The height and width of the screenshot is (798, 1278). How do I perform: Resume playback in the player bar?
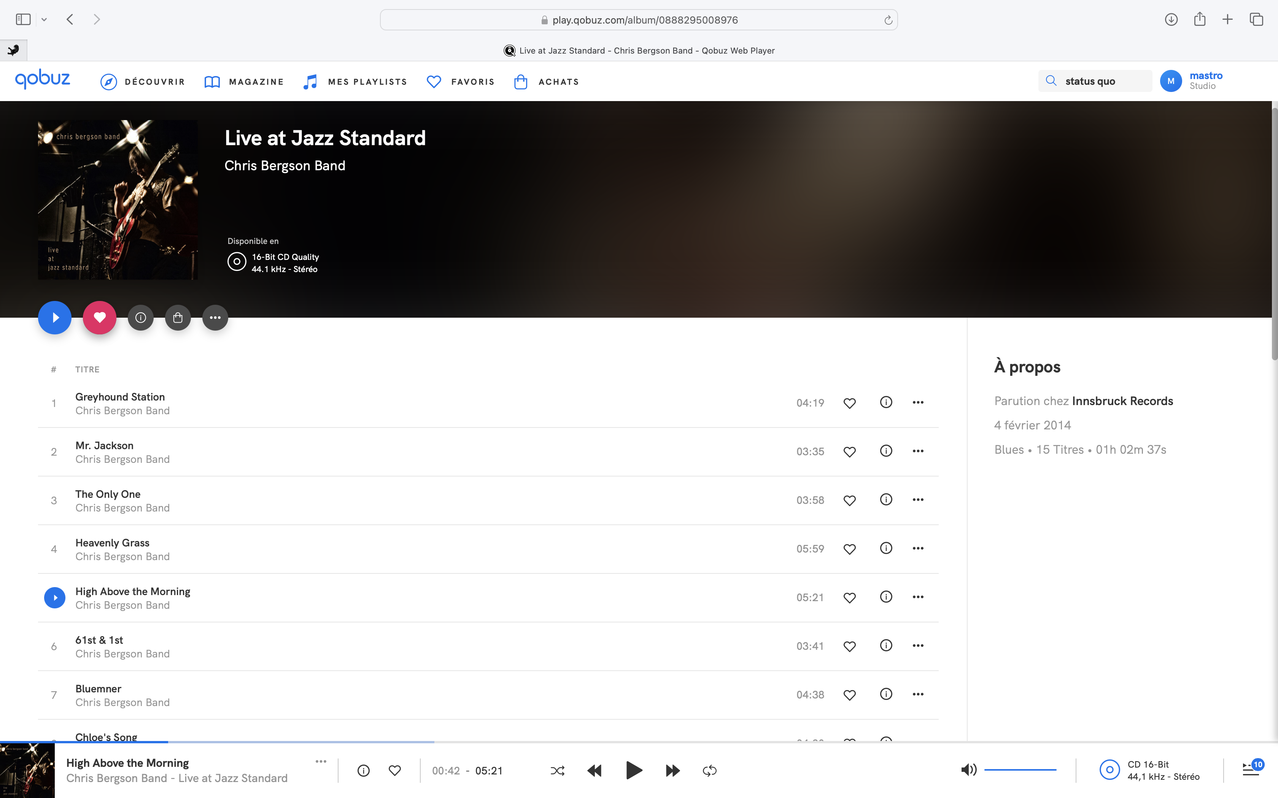(x=634, y=771)
